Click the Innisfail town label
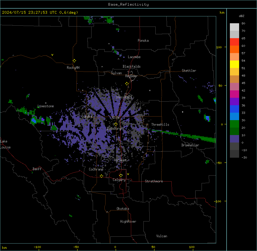The height and width of the screenshot is (251, 257). (x=124, y=97)
